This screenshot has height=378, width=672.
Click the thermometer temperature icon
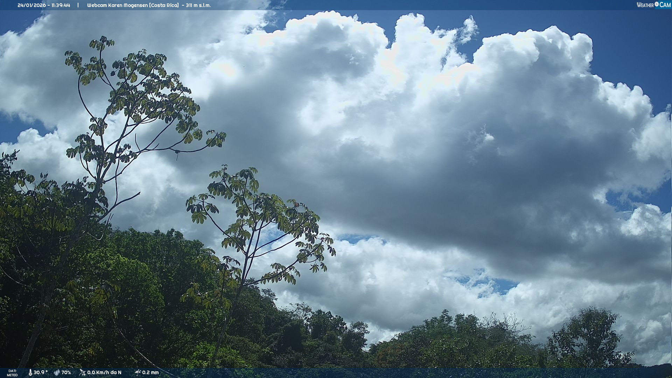click(30, 372)
